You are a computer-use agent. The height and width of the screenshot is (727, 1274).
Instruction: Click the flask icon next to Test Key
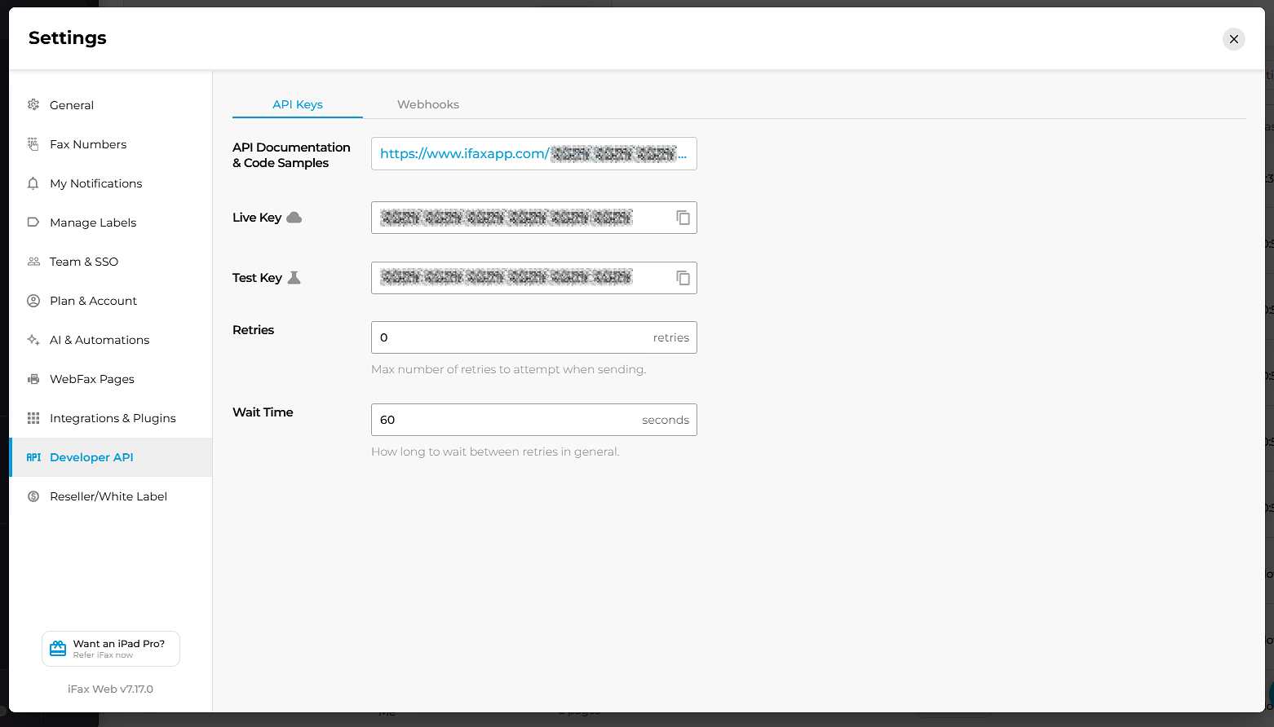[x=294, y=277]
